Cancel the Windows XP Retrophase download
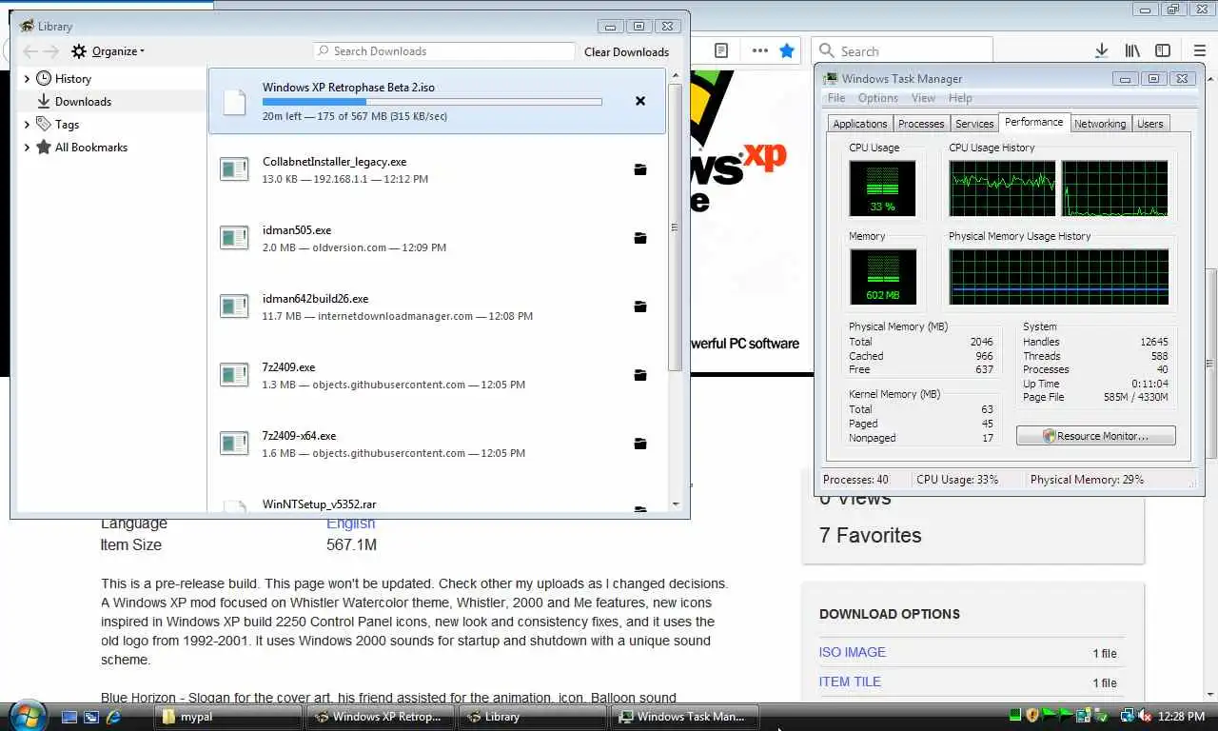This screenshot has height=731, width=1218. point(640,101)
